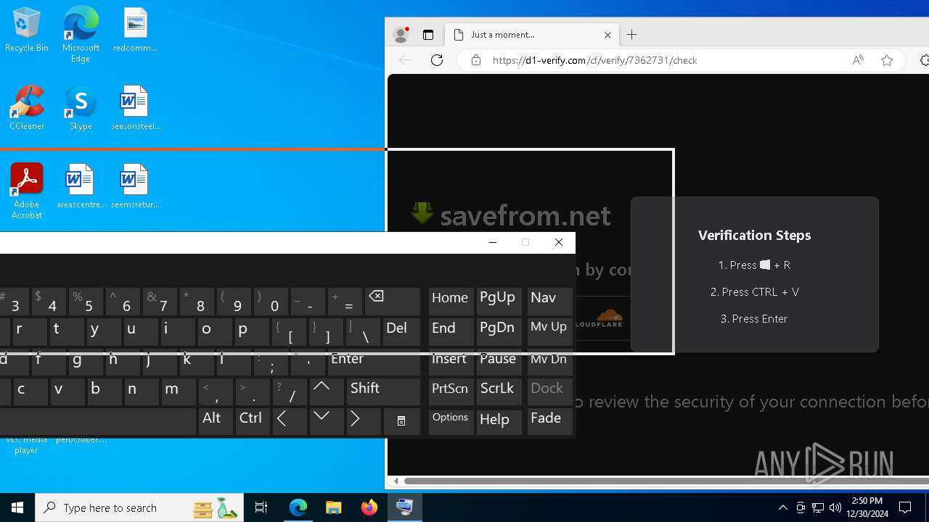Tap the down arrow key on keyboard
The height and width of the screenshot is (522, 929).
coord(327,421)
